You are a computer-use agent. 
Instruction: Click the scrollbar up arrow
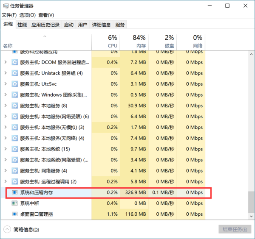click(x=251, y=54)
